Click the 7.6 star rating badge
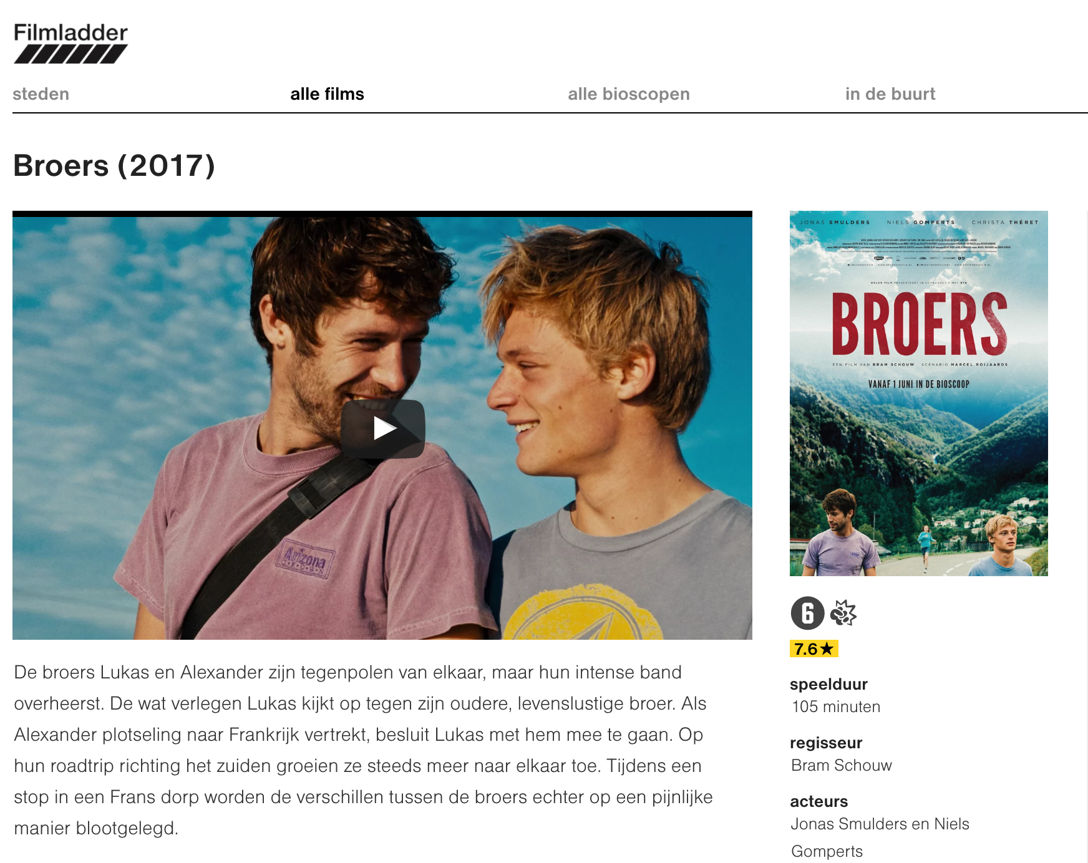Screen dimensions: 1088x863 point(814,649)
